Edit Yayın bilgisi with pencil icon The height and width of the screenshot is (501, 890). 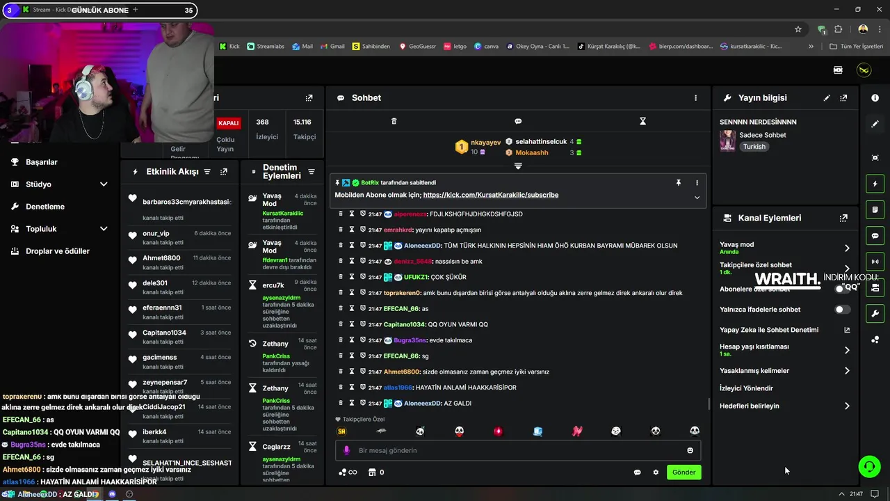[x=827, y=98]
